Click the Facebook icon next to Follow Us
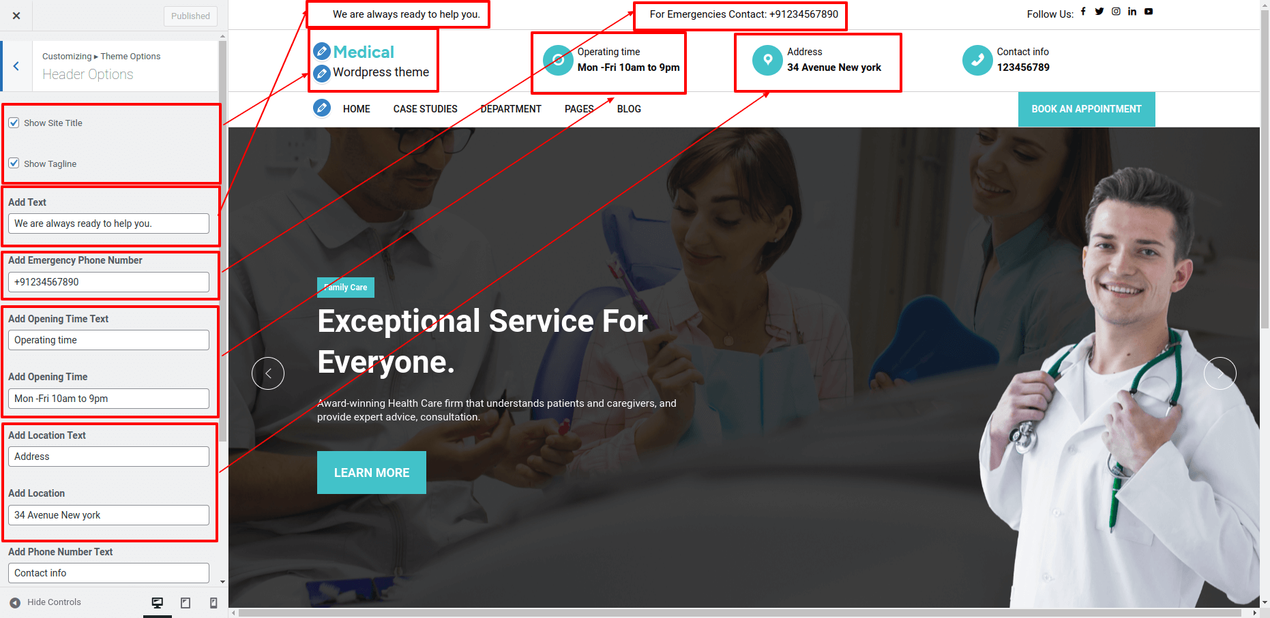Screen dimensions: 1270x618 point(1083,12)
